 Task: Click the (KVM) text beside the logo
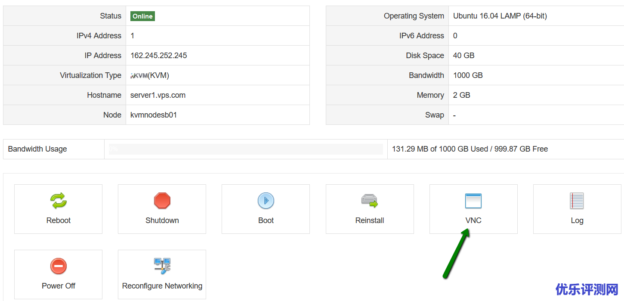point(158,75)
